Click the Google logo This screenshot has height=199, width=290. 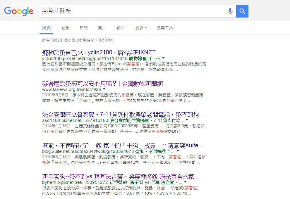(19, 11)
